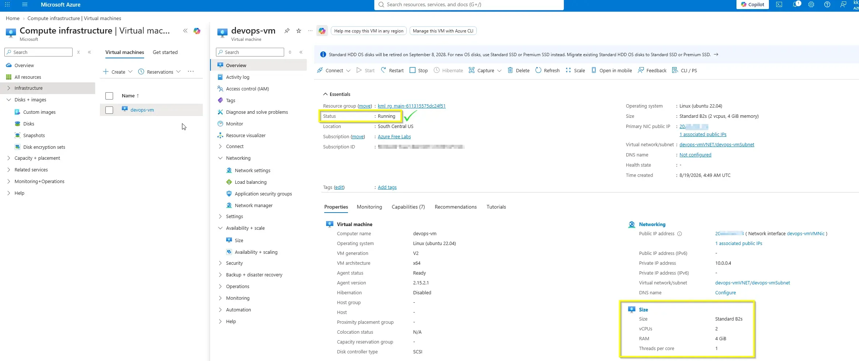Viewport: 859px width, 361px height.
Task: Click the VM menu Search field
Action: coord(250,52)
